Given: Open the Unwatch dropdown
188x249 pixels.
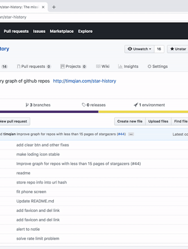Looking at the screenshot, I should point(139,49).
